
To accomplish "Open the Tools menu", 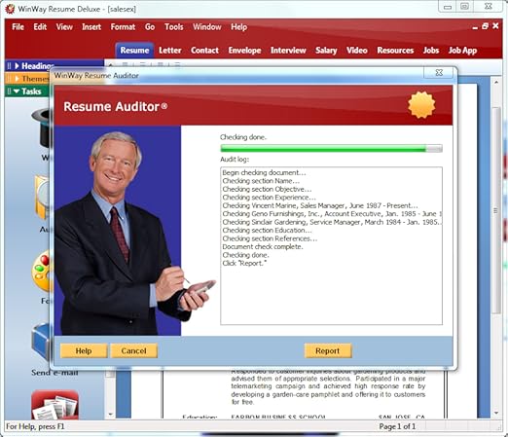I will coord(173,27).
